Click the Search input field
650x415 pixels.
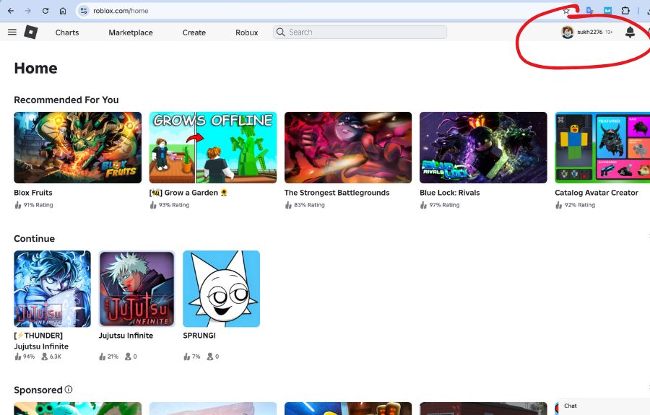(360, 32)
